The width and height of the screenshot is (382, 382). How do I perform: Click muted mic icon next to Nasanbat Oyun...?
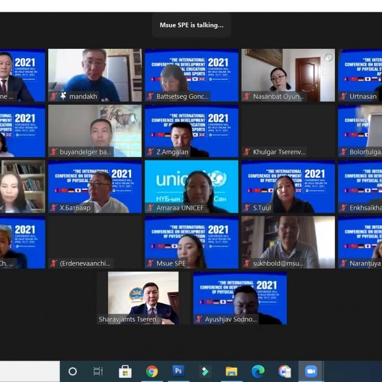[247, 96]
